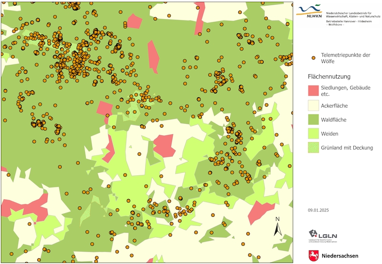Click the red Siedlungen legend swatch
Image resolution: width=382 pixels, height=264 pixels.
coord(313,91)
